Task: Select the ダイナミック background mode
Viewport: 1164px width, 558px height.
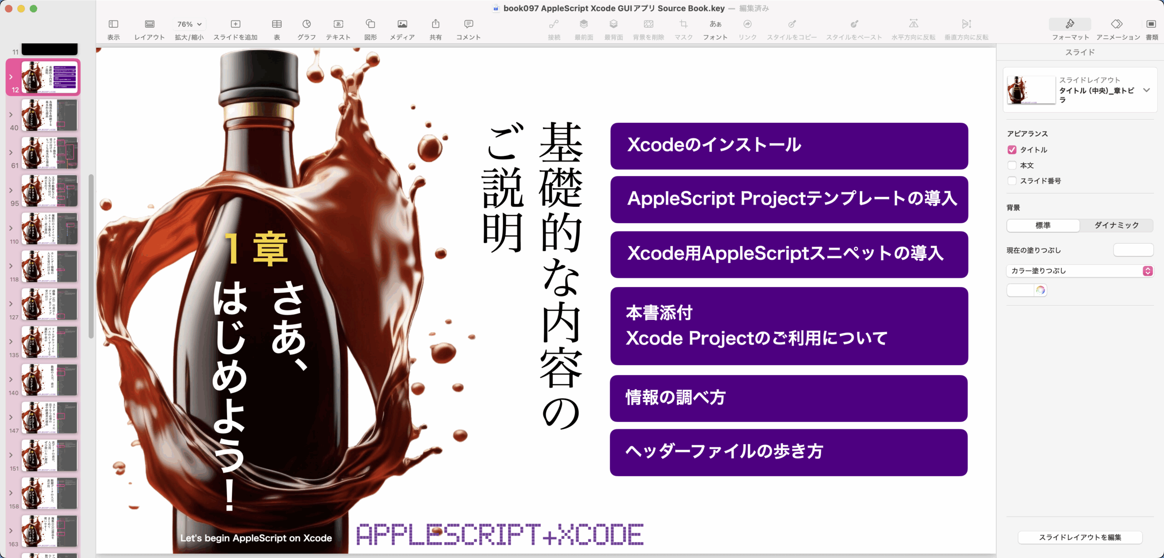Action: (x=1116, y=225)
